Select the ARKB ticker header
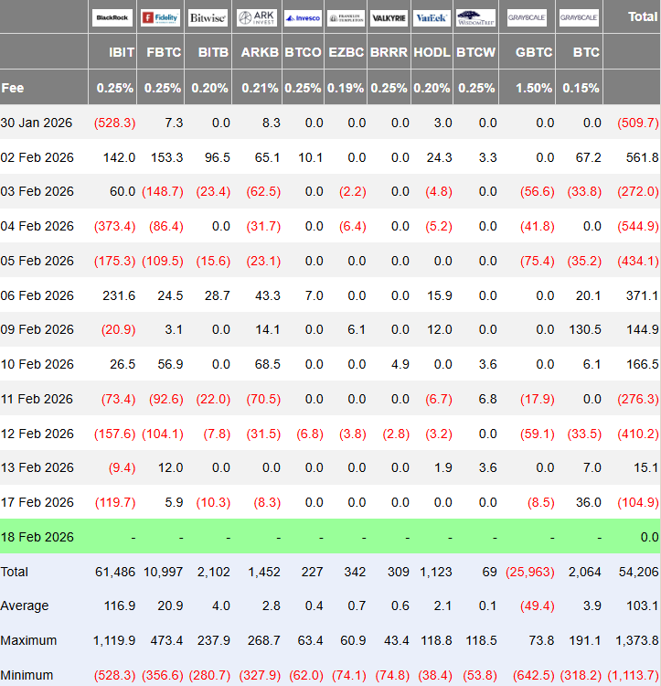The width and height of the screenshot is (661, 686). [260, 52]
